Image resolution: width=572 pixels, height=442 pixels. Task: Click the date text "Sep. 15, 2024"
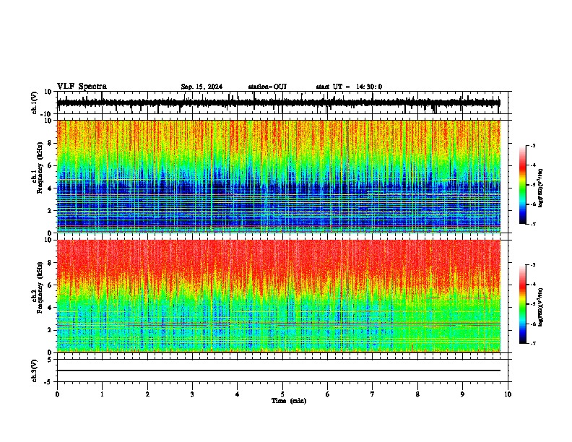click(x=201, y=87)
